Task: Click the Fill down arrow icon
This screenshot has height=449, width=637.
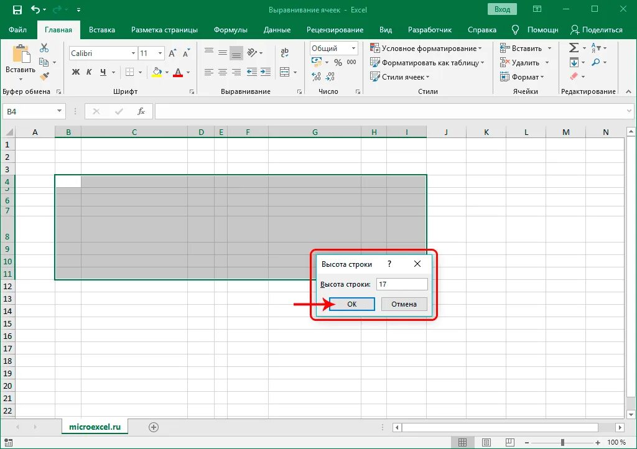Action: pyautogui.click(x=574, y=63)
